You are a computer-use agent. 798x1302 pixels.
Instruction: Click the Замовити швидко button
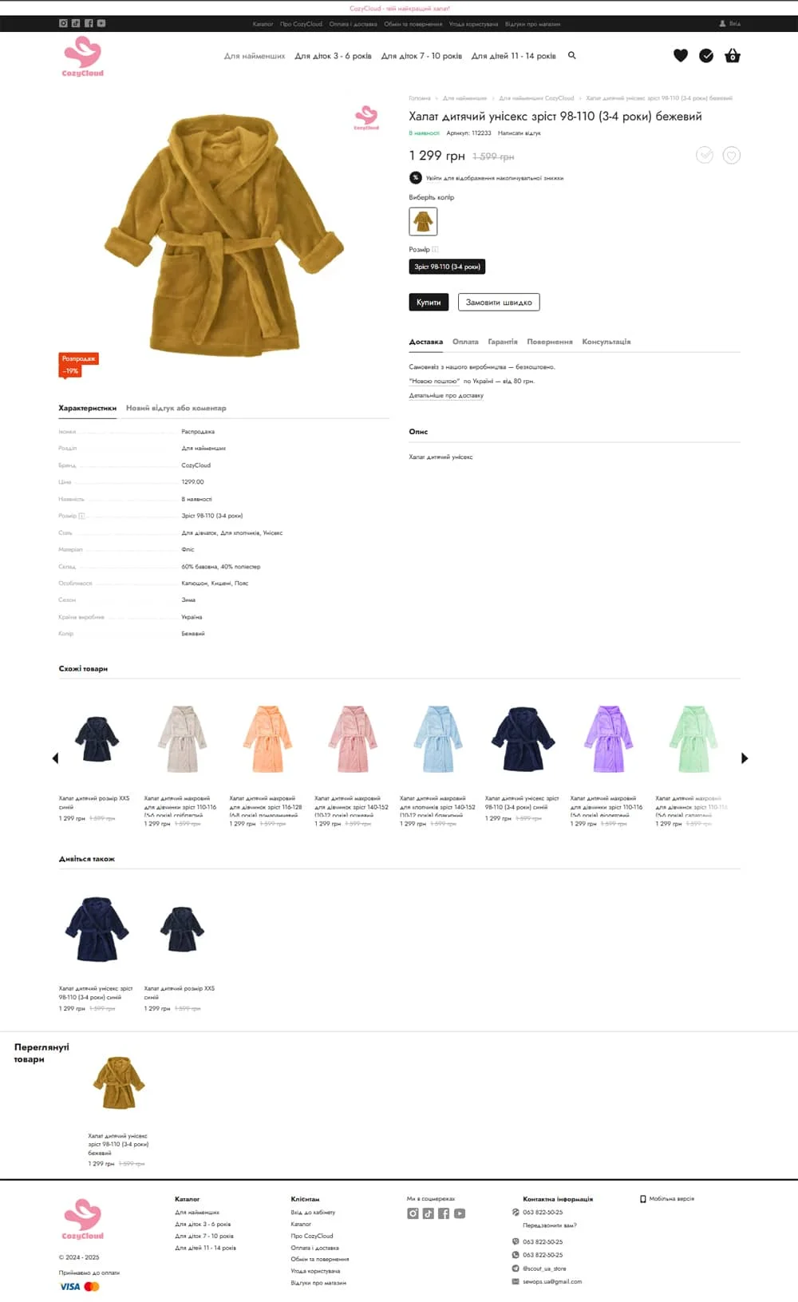pos(499,302)
